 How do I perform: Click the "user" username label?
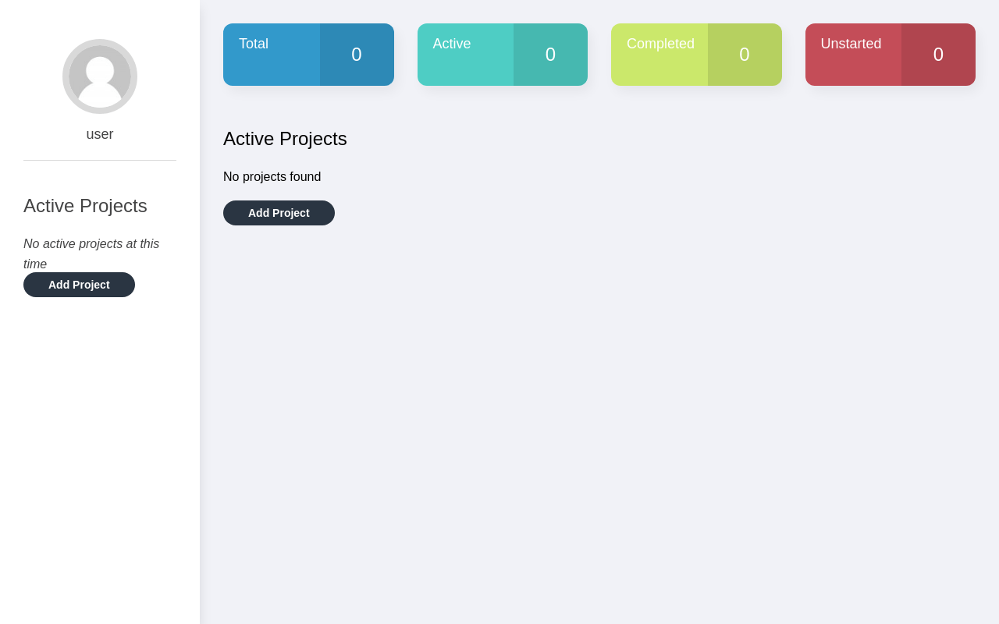pos(100,134)
